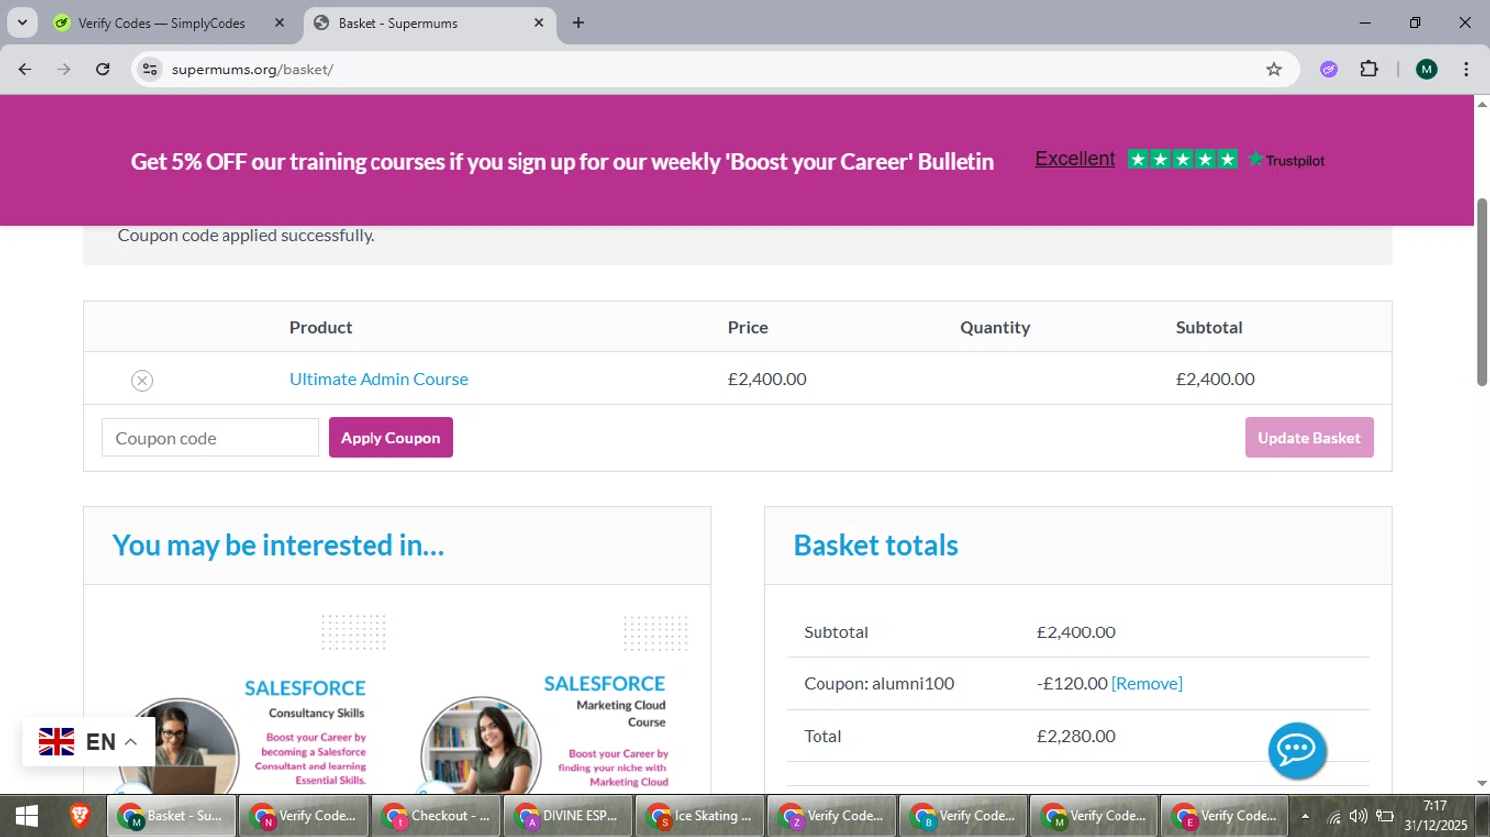Open the volume control in system tray

1358,816
